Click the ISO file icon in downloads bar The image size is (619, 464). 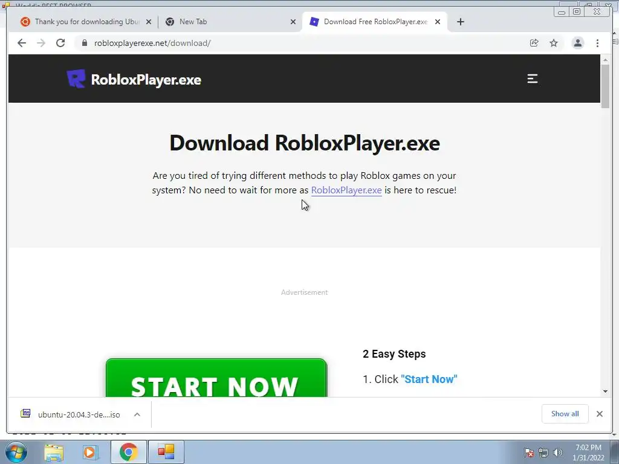[25, 413]
